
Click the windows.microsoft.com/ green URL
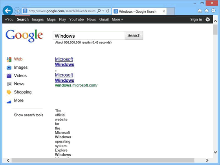pyautogui.click(x=76, y=85)
